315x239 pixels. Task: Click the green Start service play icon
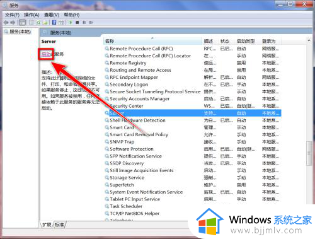tap(71, 22)
